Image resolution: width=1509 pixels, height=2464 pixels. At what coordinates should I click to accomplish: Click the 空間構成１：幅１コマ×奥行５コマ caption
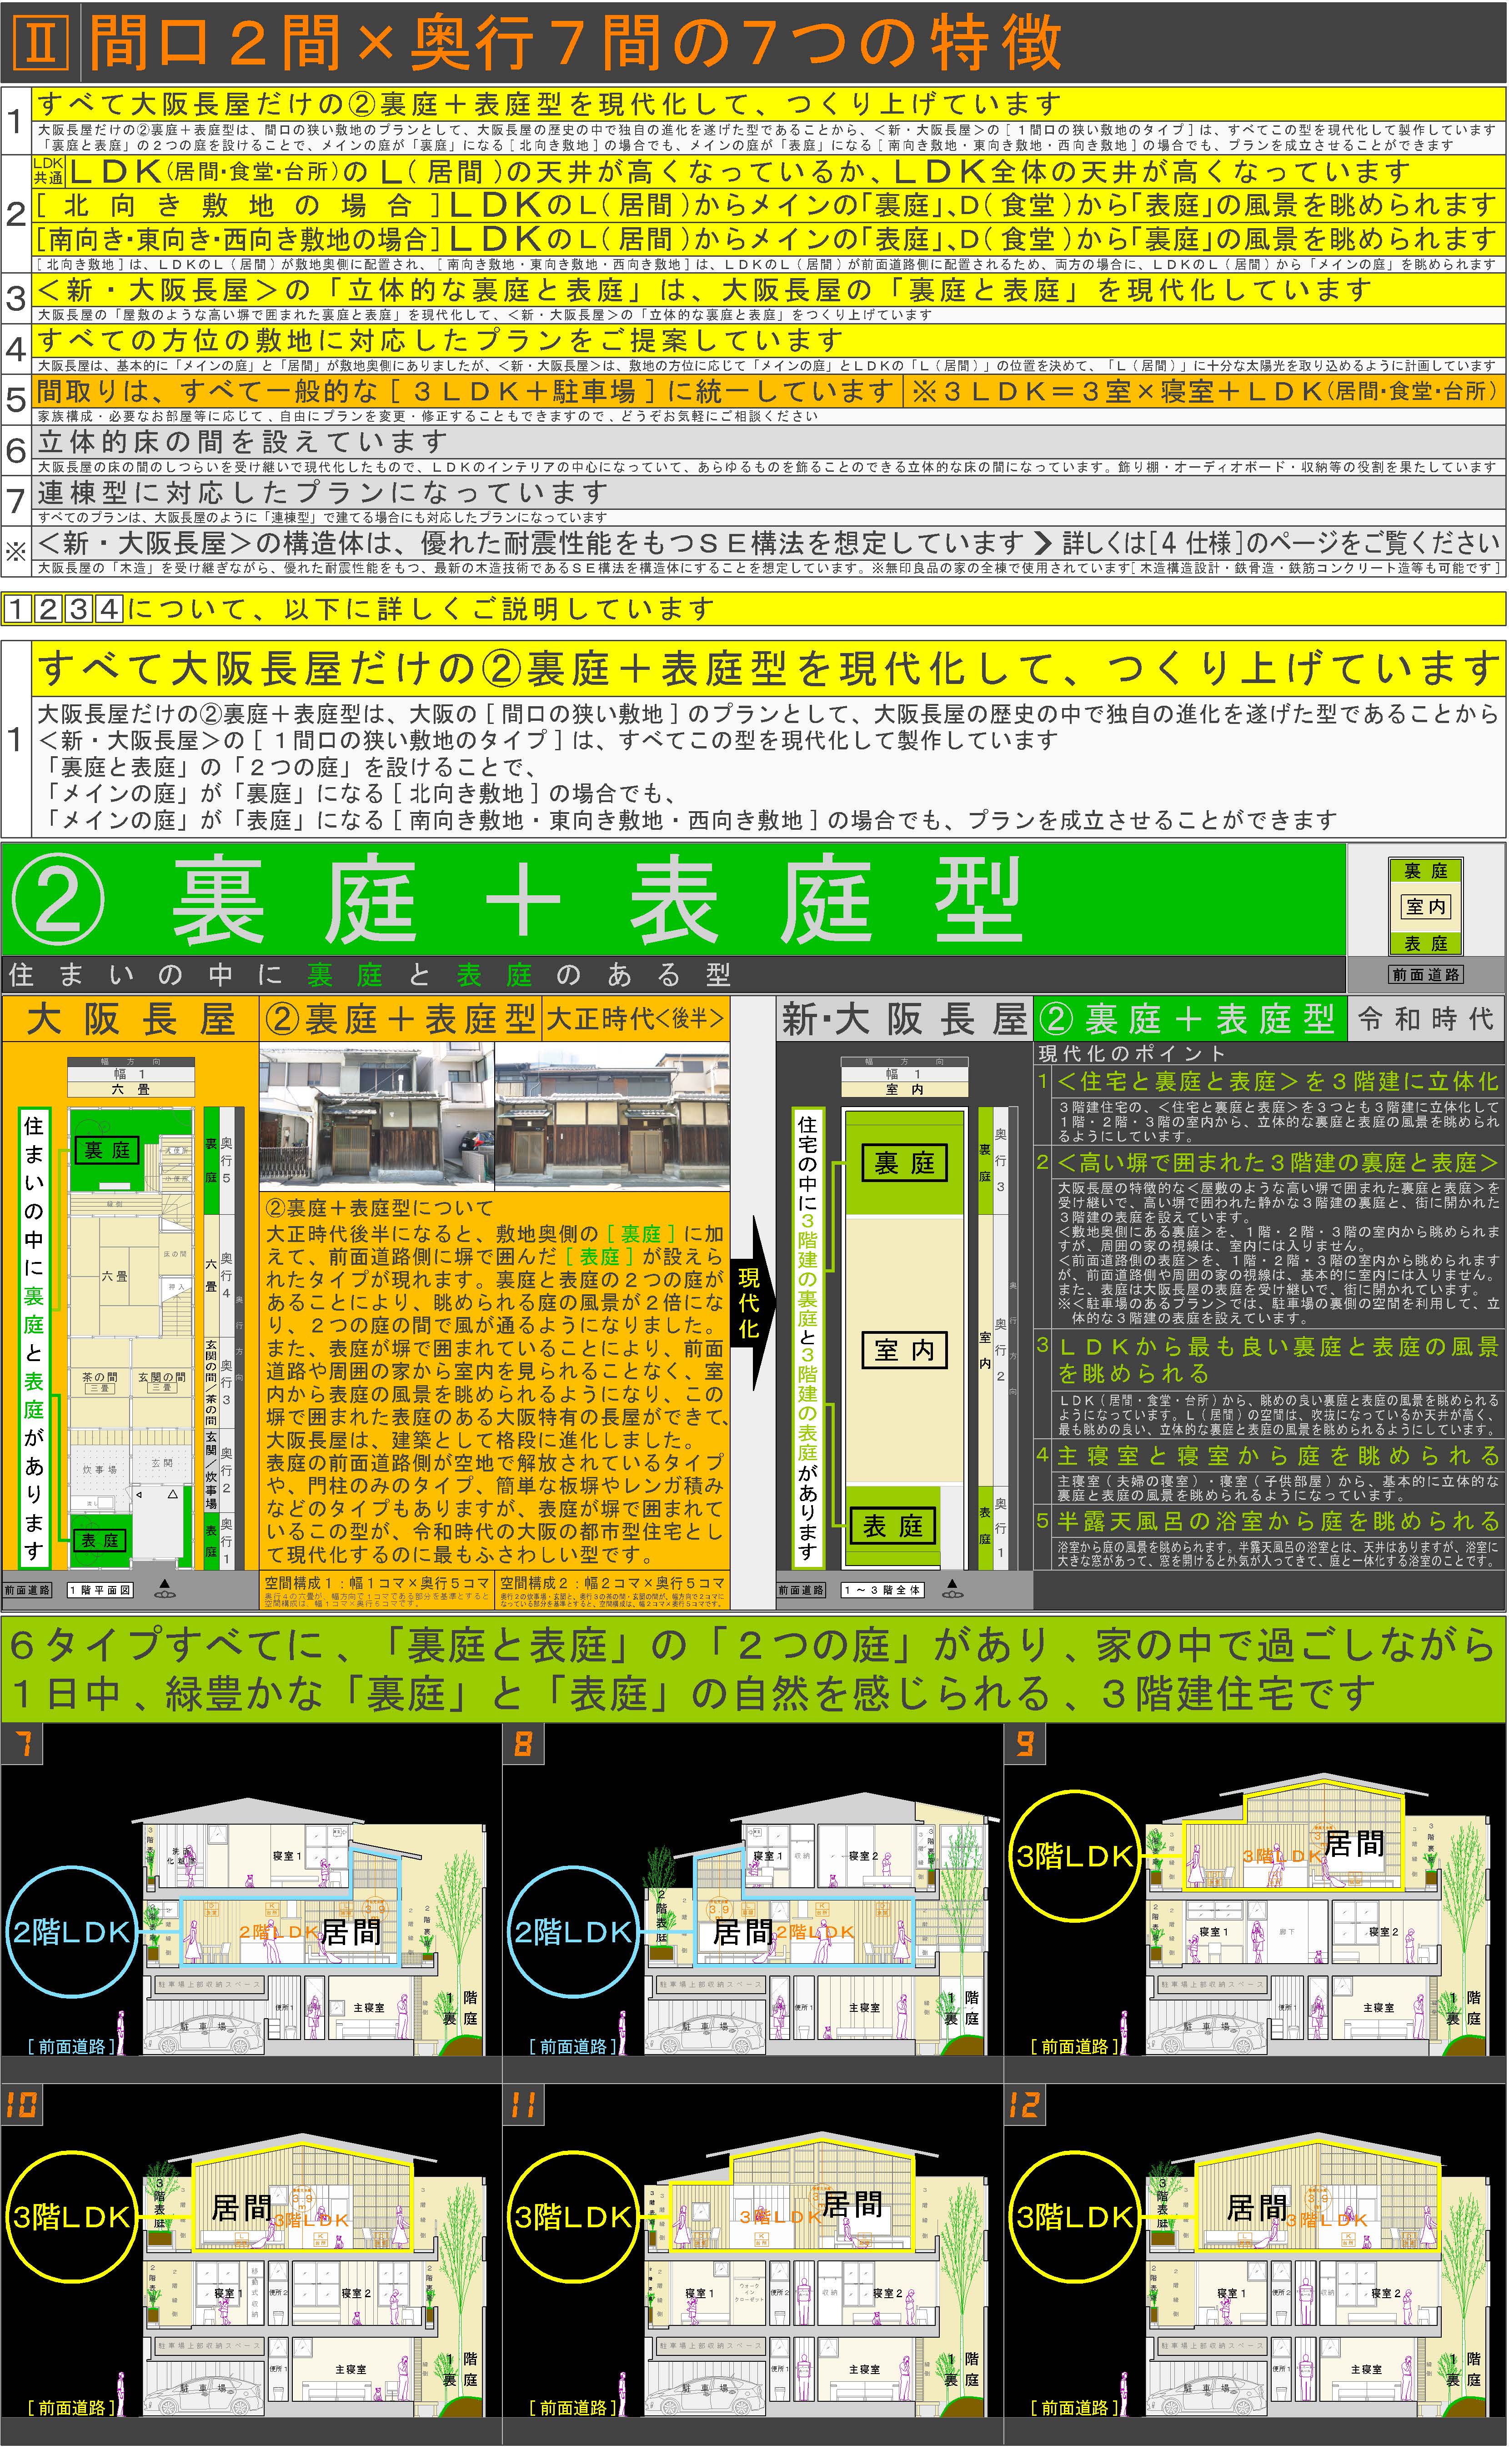pos(376,1583)
